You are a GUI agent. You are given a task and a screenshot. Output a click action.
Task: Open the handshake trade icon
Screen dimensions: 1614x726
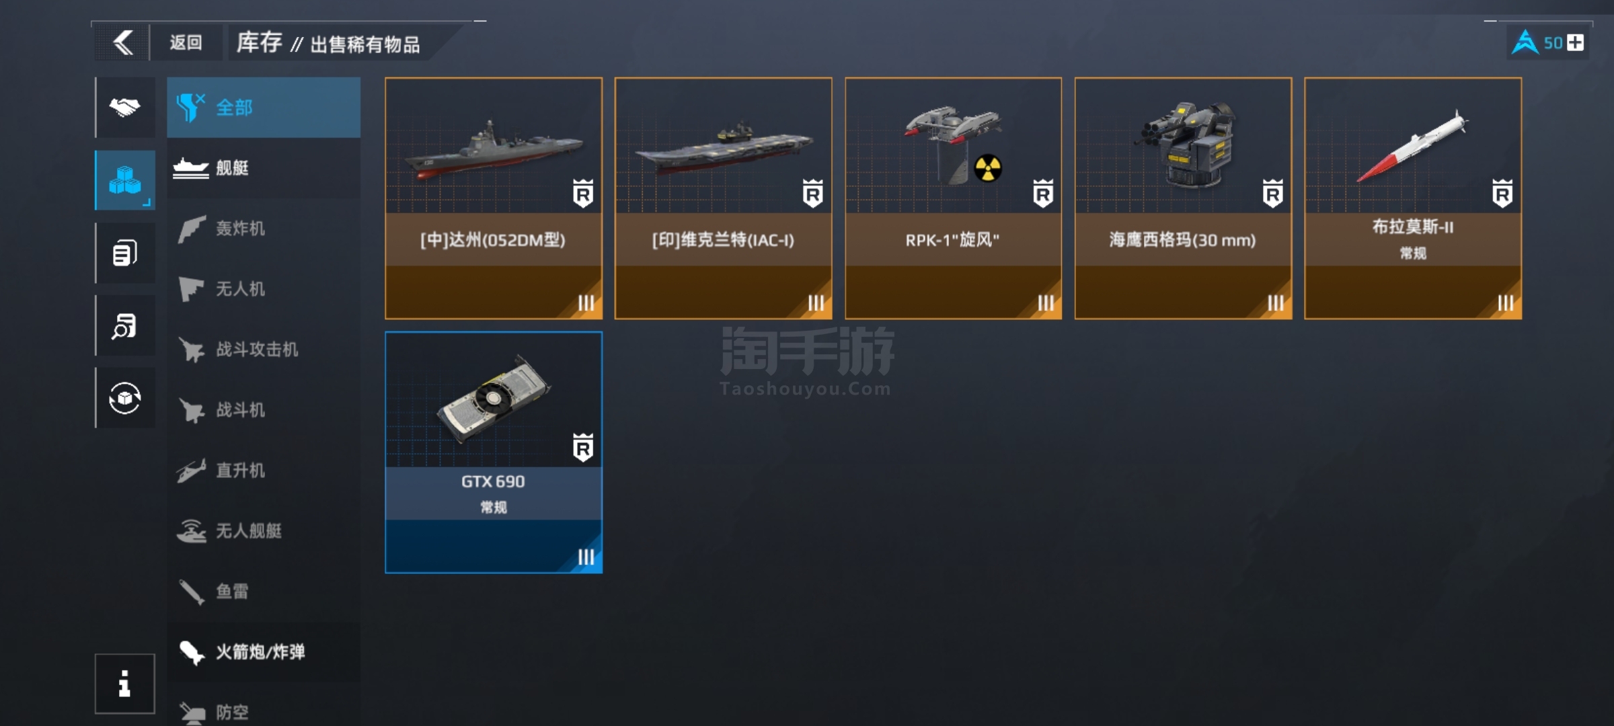(x=125, y=108)
